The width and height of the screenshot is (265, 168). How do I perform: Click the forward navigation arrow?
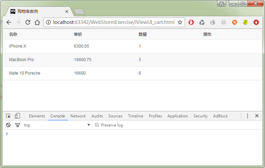18,22
